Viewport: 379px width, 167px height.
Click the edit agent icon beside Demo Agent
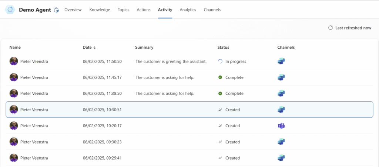click(x=57, y=10)
